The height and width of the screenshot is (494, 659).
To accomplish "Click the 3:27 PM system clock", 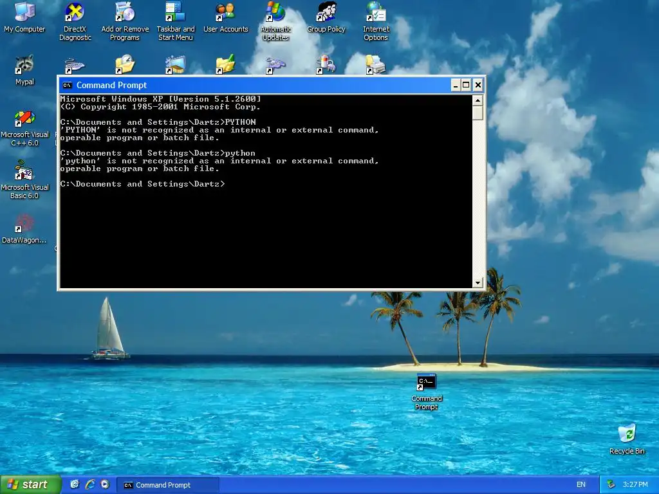I will (x=635, y=484).
